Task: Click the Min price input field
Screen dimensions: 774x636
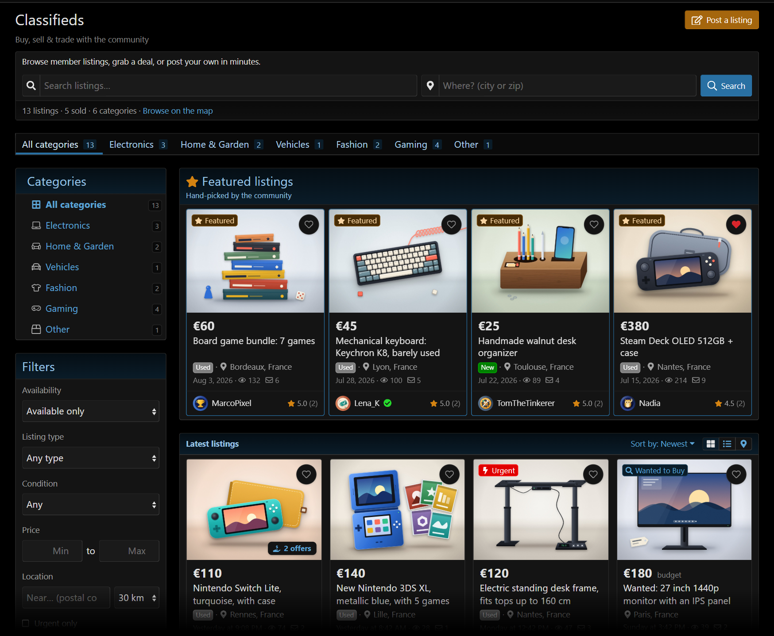Action: (x=52, y=551)
